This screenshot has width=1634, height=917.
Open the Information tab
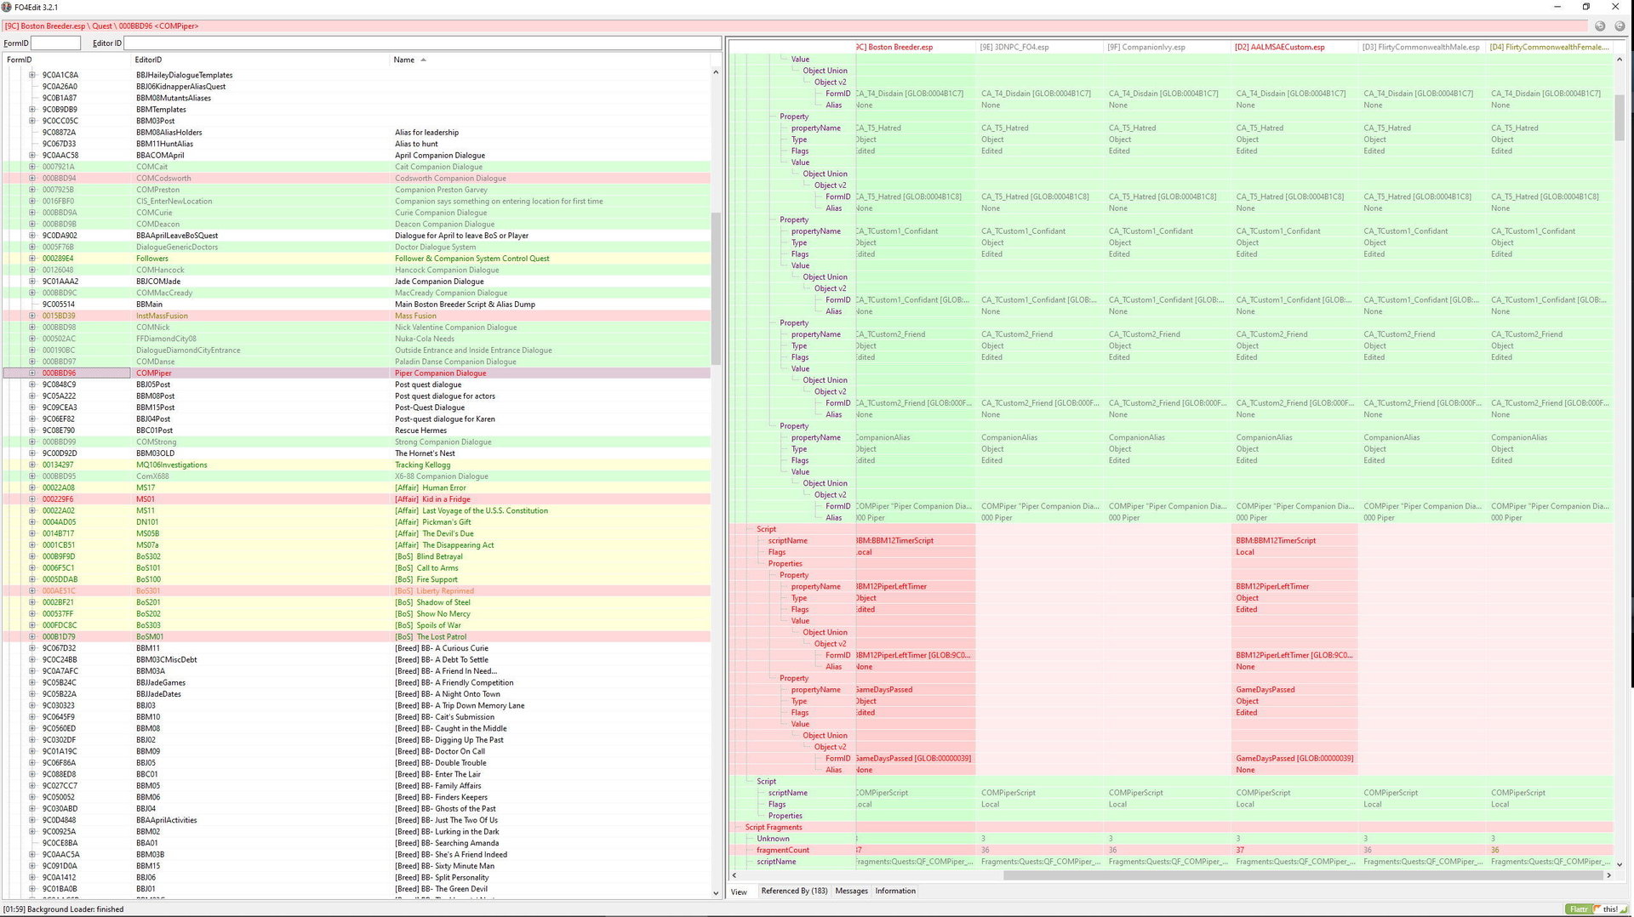[x=895, y=891]
